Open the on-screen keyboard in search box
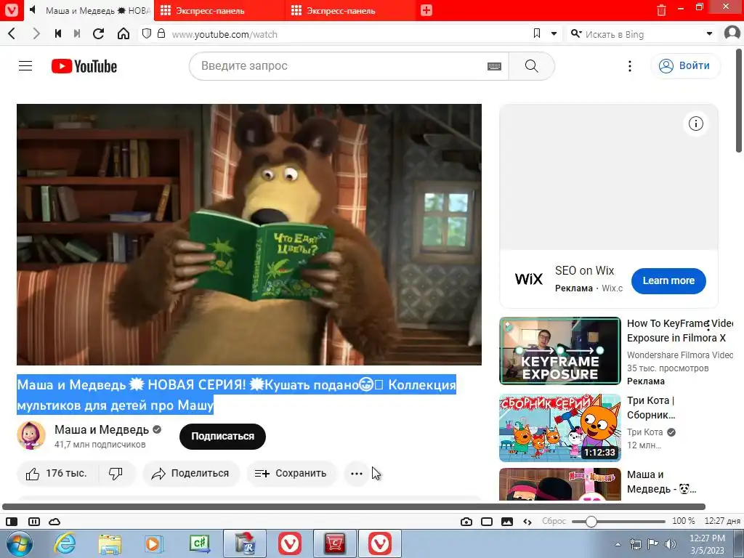This screenshot has height=558, width=744. (x=494, y=66)
